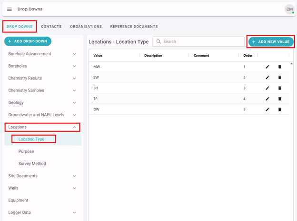Click the CM user avatar
The height and width of the screenshot is (221, 297).
pyautogui.click(x=289, y=9)
